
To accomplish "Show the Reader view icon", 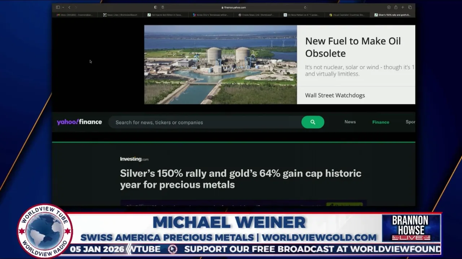I will pyautogui.click(x=163, y=7).
